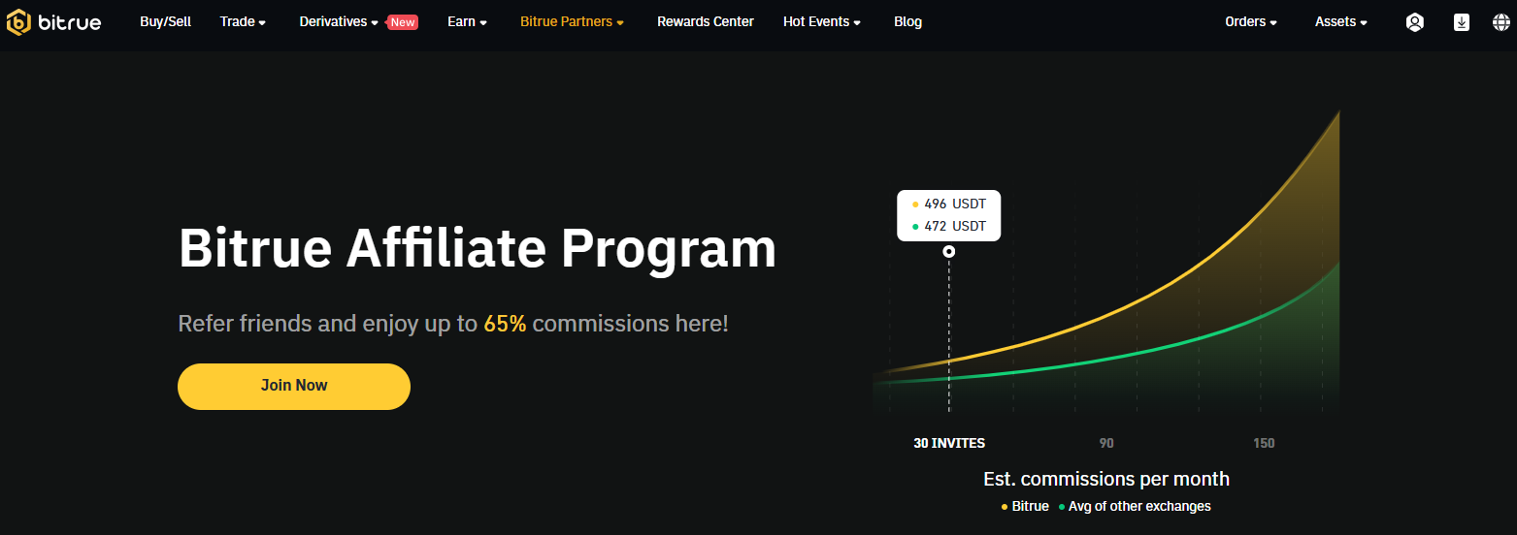Click the 496 USDT tooltip value
This screenshot has height=535, width=1517.
[948, 205]
